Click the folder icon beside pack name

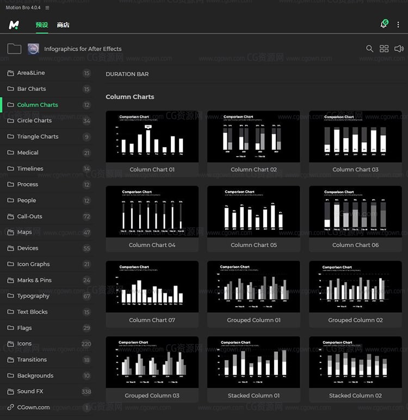point(14,48)
